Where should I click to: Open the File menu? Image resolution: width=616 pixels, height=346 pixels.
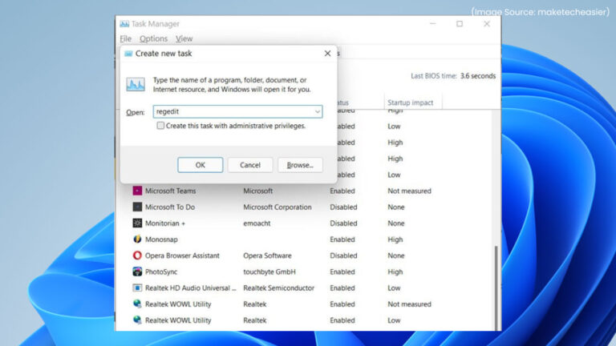tap(126, 38)
